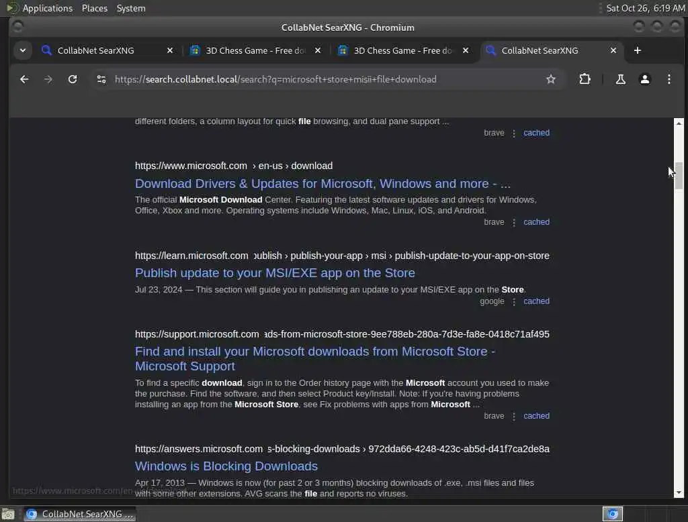688x522 pixels.
Task: Click the page scrollbar thumb
Action: tap(679, 176)
